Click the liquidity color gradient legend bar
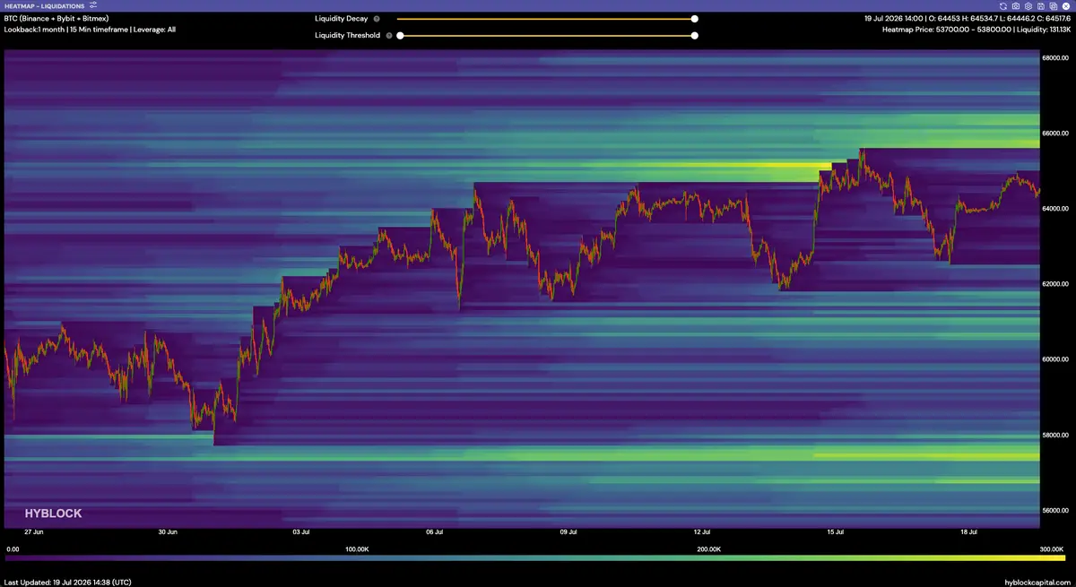Viewport: 1076px width, 587px height. click(x=535, y=558)
